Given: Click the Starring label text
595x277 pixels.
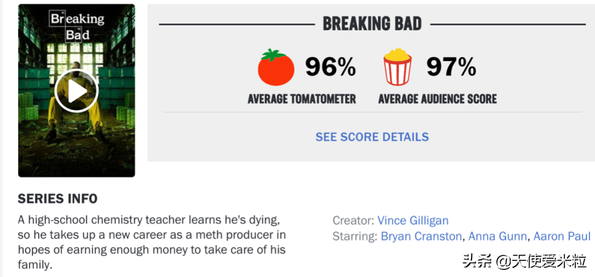Looking at the screenshot, I should (x=355, y=236).
